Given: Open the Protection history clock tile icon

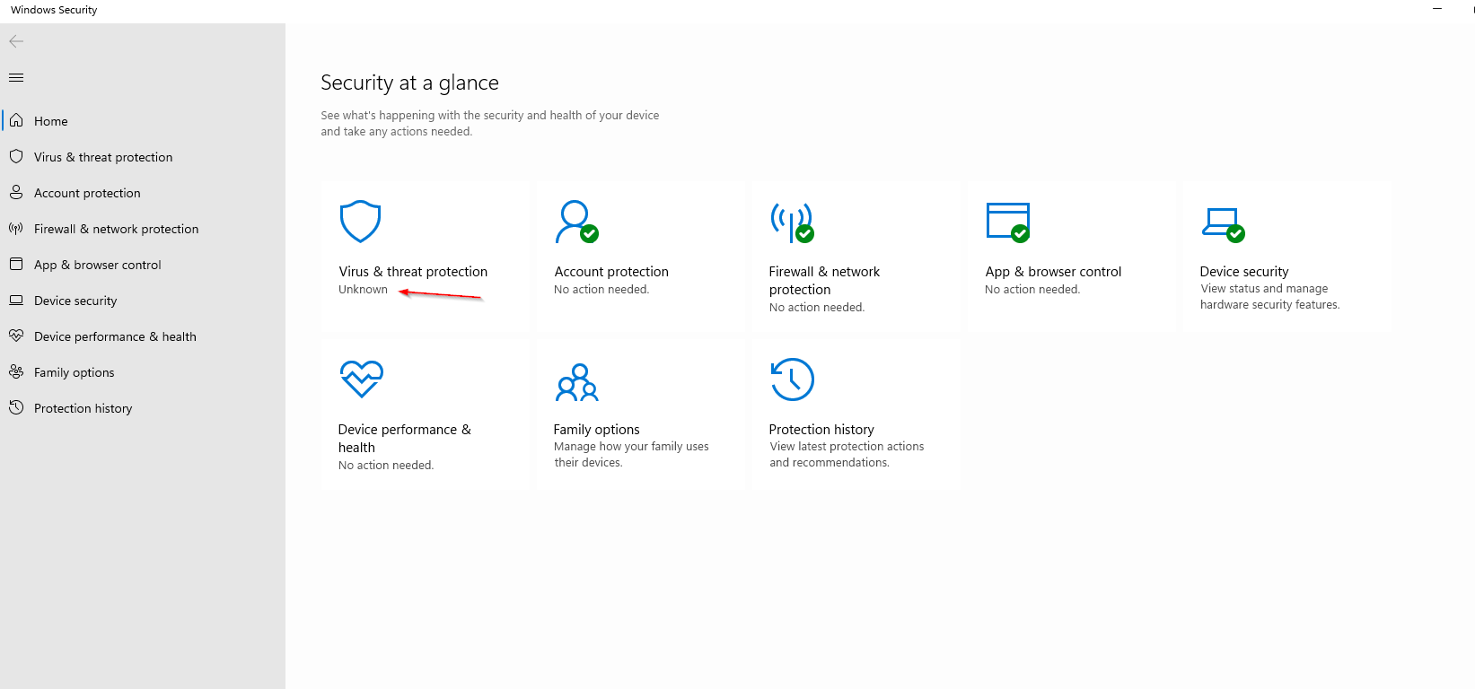Looking at the screenshot, I should tap(792, 379).
